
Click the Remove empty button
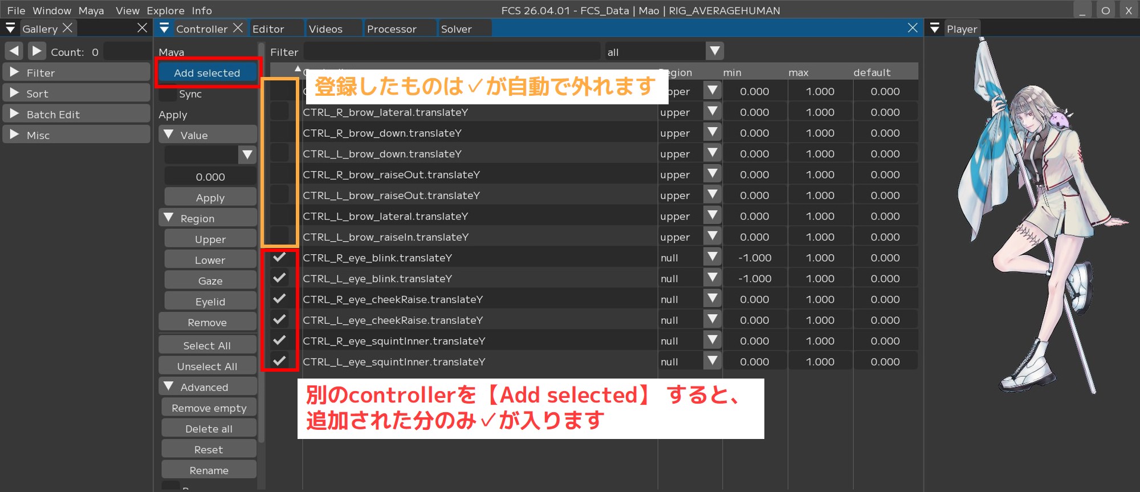[209, 408]
